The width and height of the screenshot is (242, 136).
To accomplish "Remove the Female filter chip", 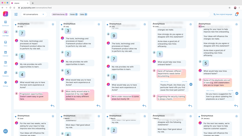I will [76, 14].
